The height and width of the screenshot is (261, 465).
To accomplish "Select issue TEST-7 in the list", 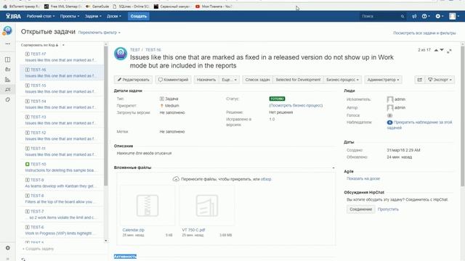I will click(x=61, y=215).
